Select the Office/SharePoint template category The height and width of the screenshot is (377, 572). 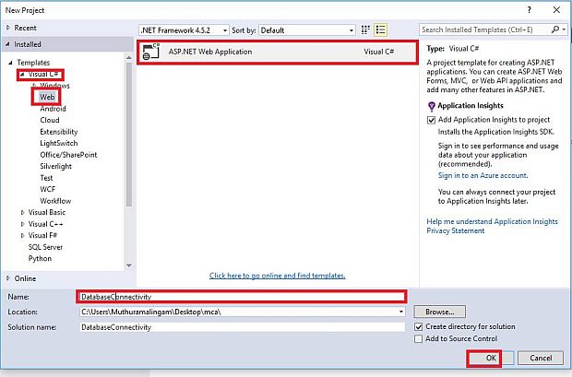click(68, 155)
